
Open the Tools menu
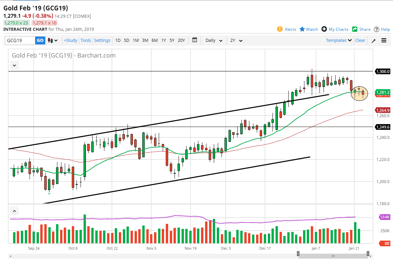86,40
